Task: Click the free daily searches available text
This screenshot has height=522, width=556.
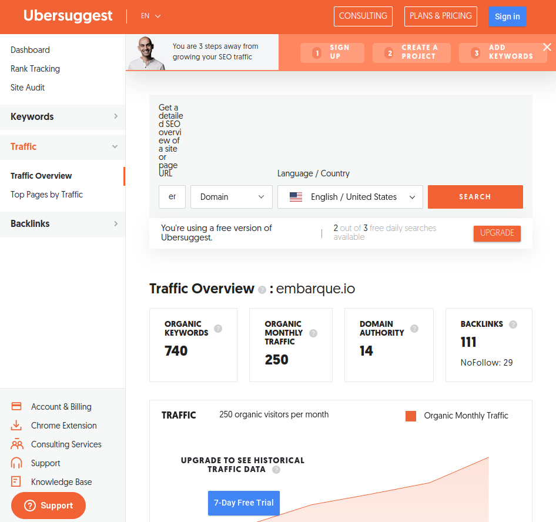Action: [x=385, y=232]
